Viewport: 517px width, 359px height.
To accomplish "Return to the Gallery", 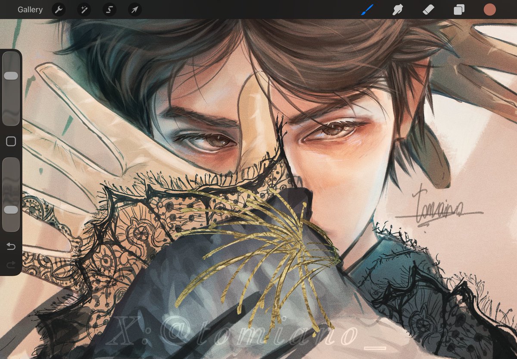I will pyautogui.click(x=30, y=9).
